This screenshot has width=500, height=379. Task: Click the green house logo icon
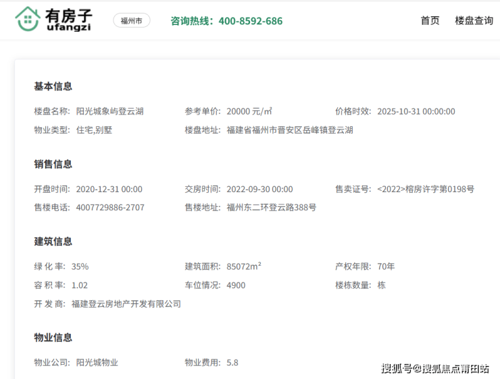point(28,20)
